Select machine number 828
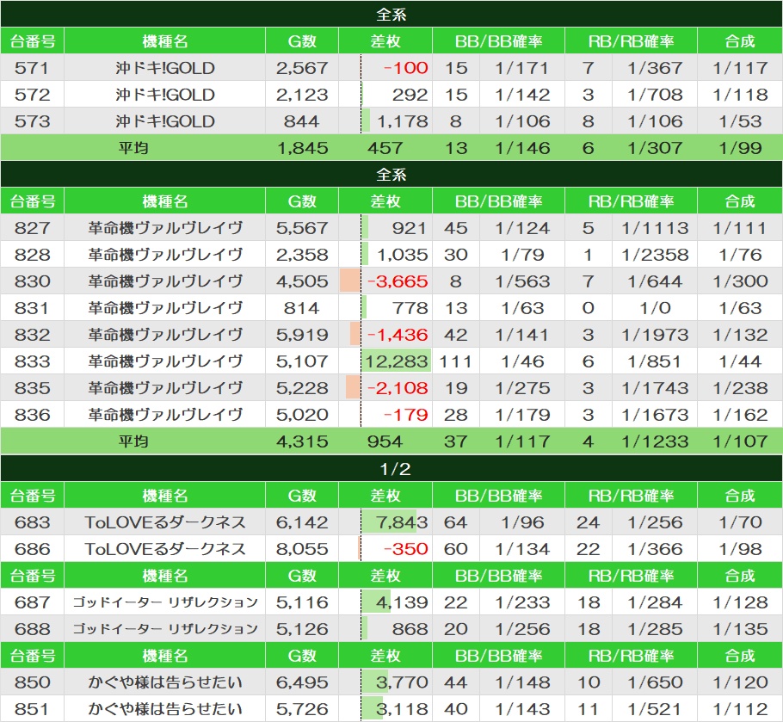The width and height of the screenshot is (783, 722). pyautogui.click(x=32, y=255)
